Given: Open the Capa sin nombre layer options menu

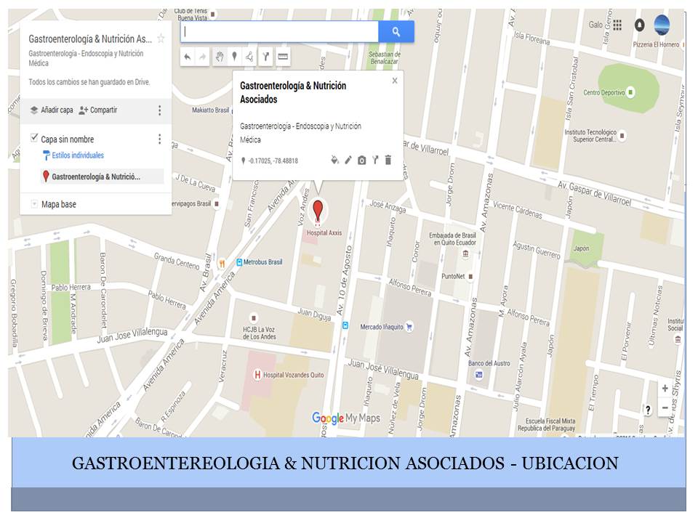Looking at the screenshot, I should (x=160, y=139).
